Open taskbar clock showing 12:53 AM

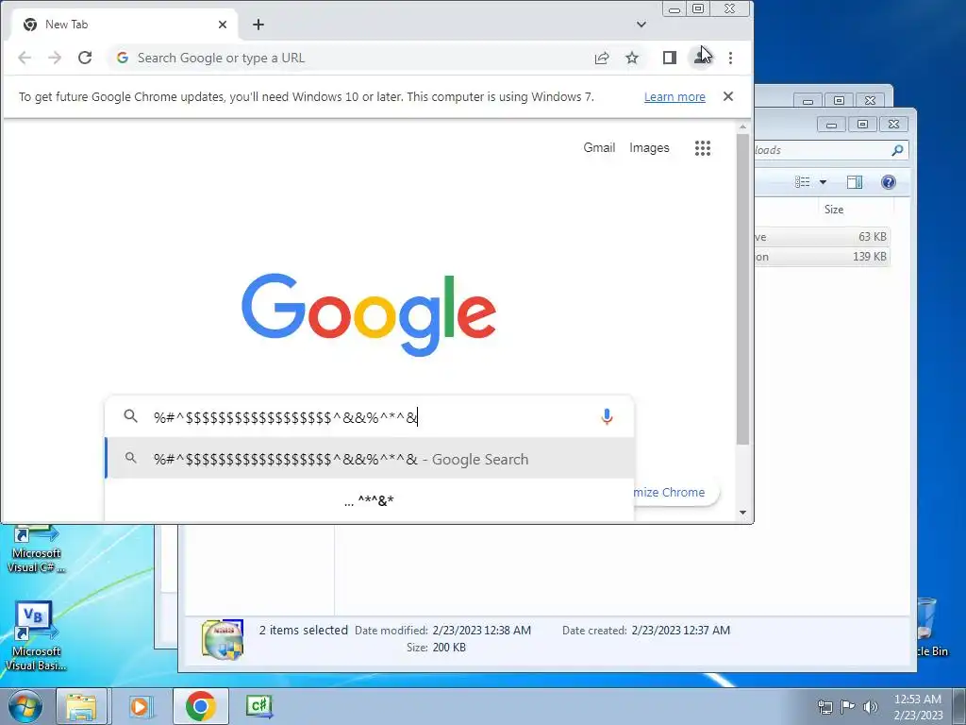click(x=917, y=706)
